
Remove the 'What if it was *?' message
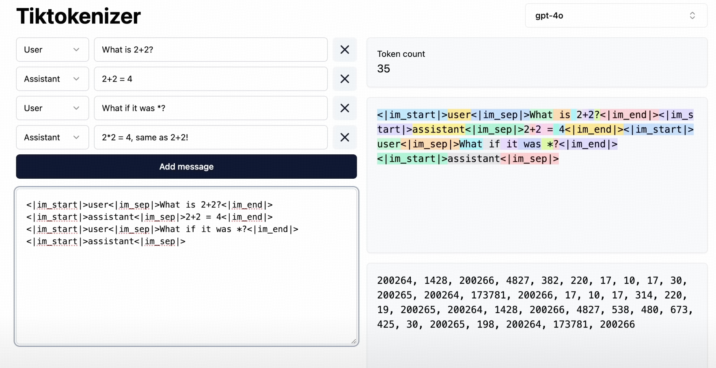[x=345, y=108]
